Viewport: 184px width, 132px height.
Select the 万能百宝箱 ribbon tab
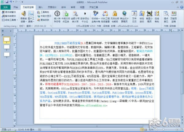point(28,7)
